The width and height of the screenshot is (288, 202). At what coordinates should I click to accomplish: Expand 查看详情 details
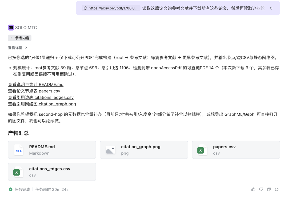point(18,48)
